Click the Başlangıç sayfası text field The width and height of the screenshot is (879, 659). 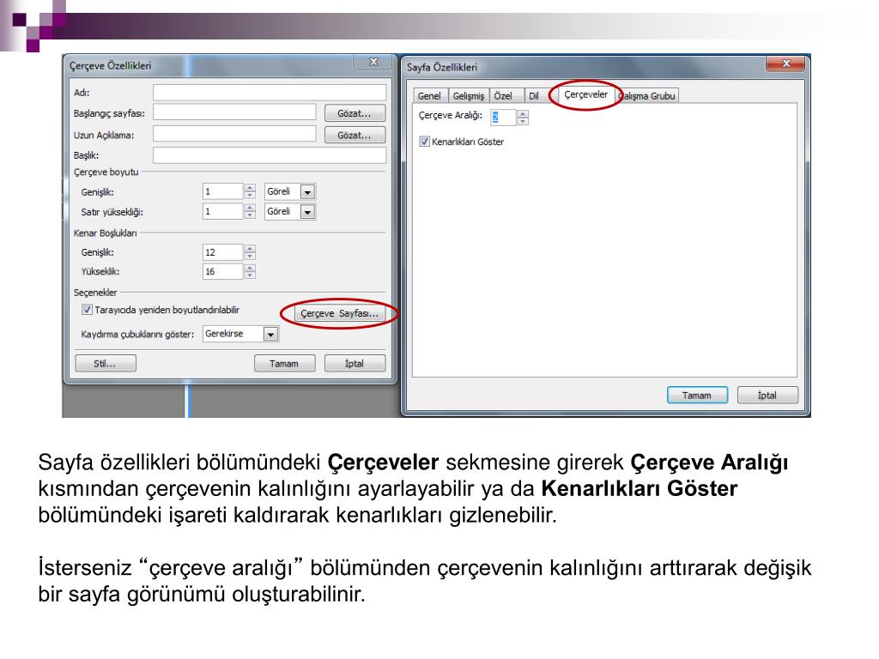tap(234, 112)
